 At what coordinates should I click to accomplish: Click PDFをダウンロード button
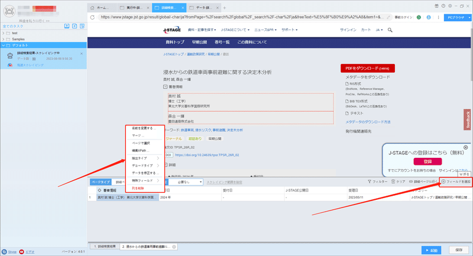[x=367, y=69]
